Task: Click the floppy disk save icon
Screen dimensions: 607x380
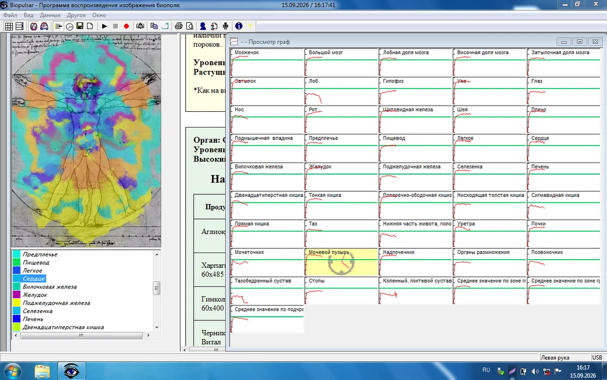Action: [x=79, y=26]
